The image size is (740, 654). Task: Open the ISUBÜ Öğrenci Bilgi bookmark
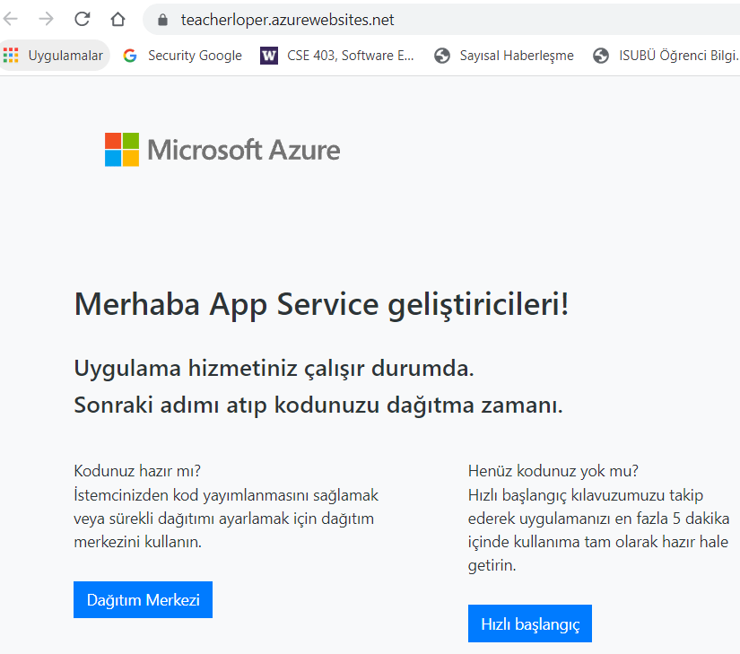[x=666, y=56]
